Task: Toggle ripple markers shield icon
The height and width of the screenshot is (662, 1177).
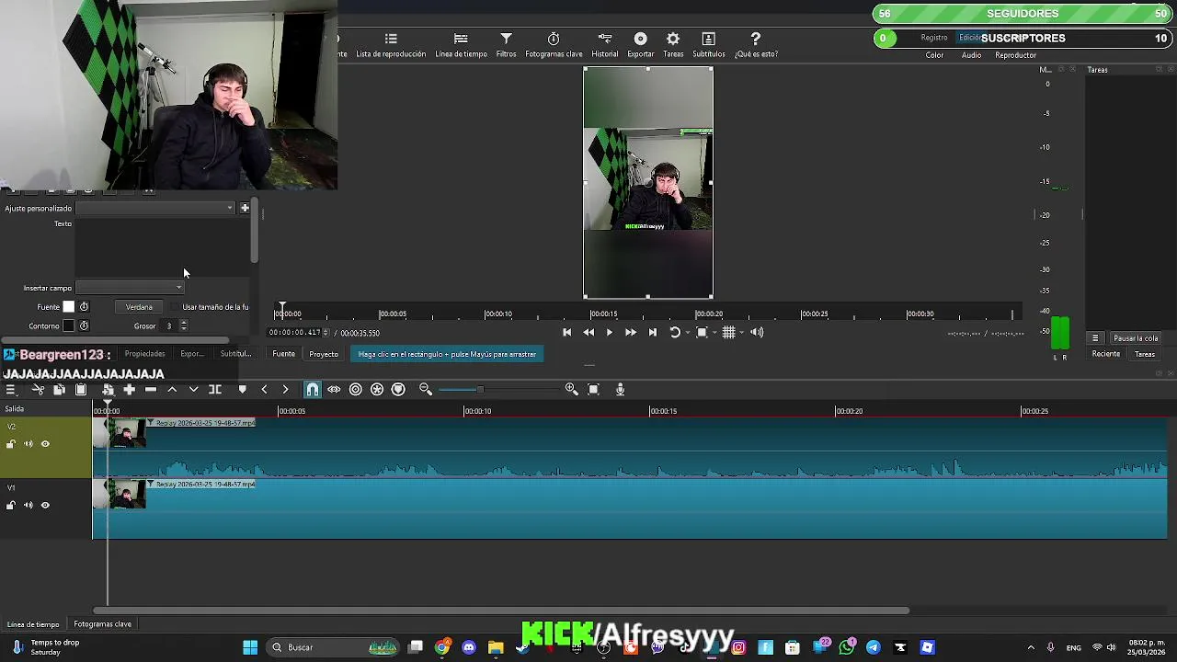Action: point(398,390)
